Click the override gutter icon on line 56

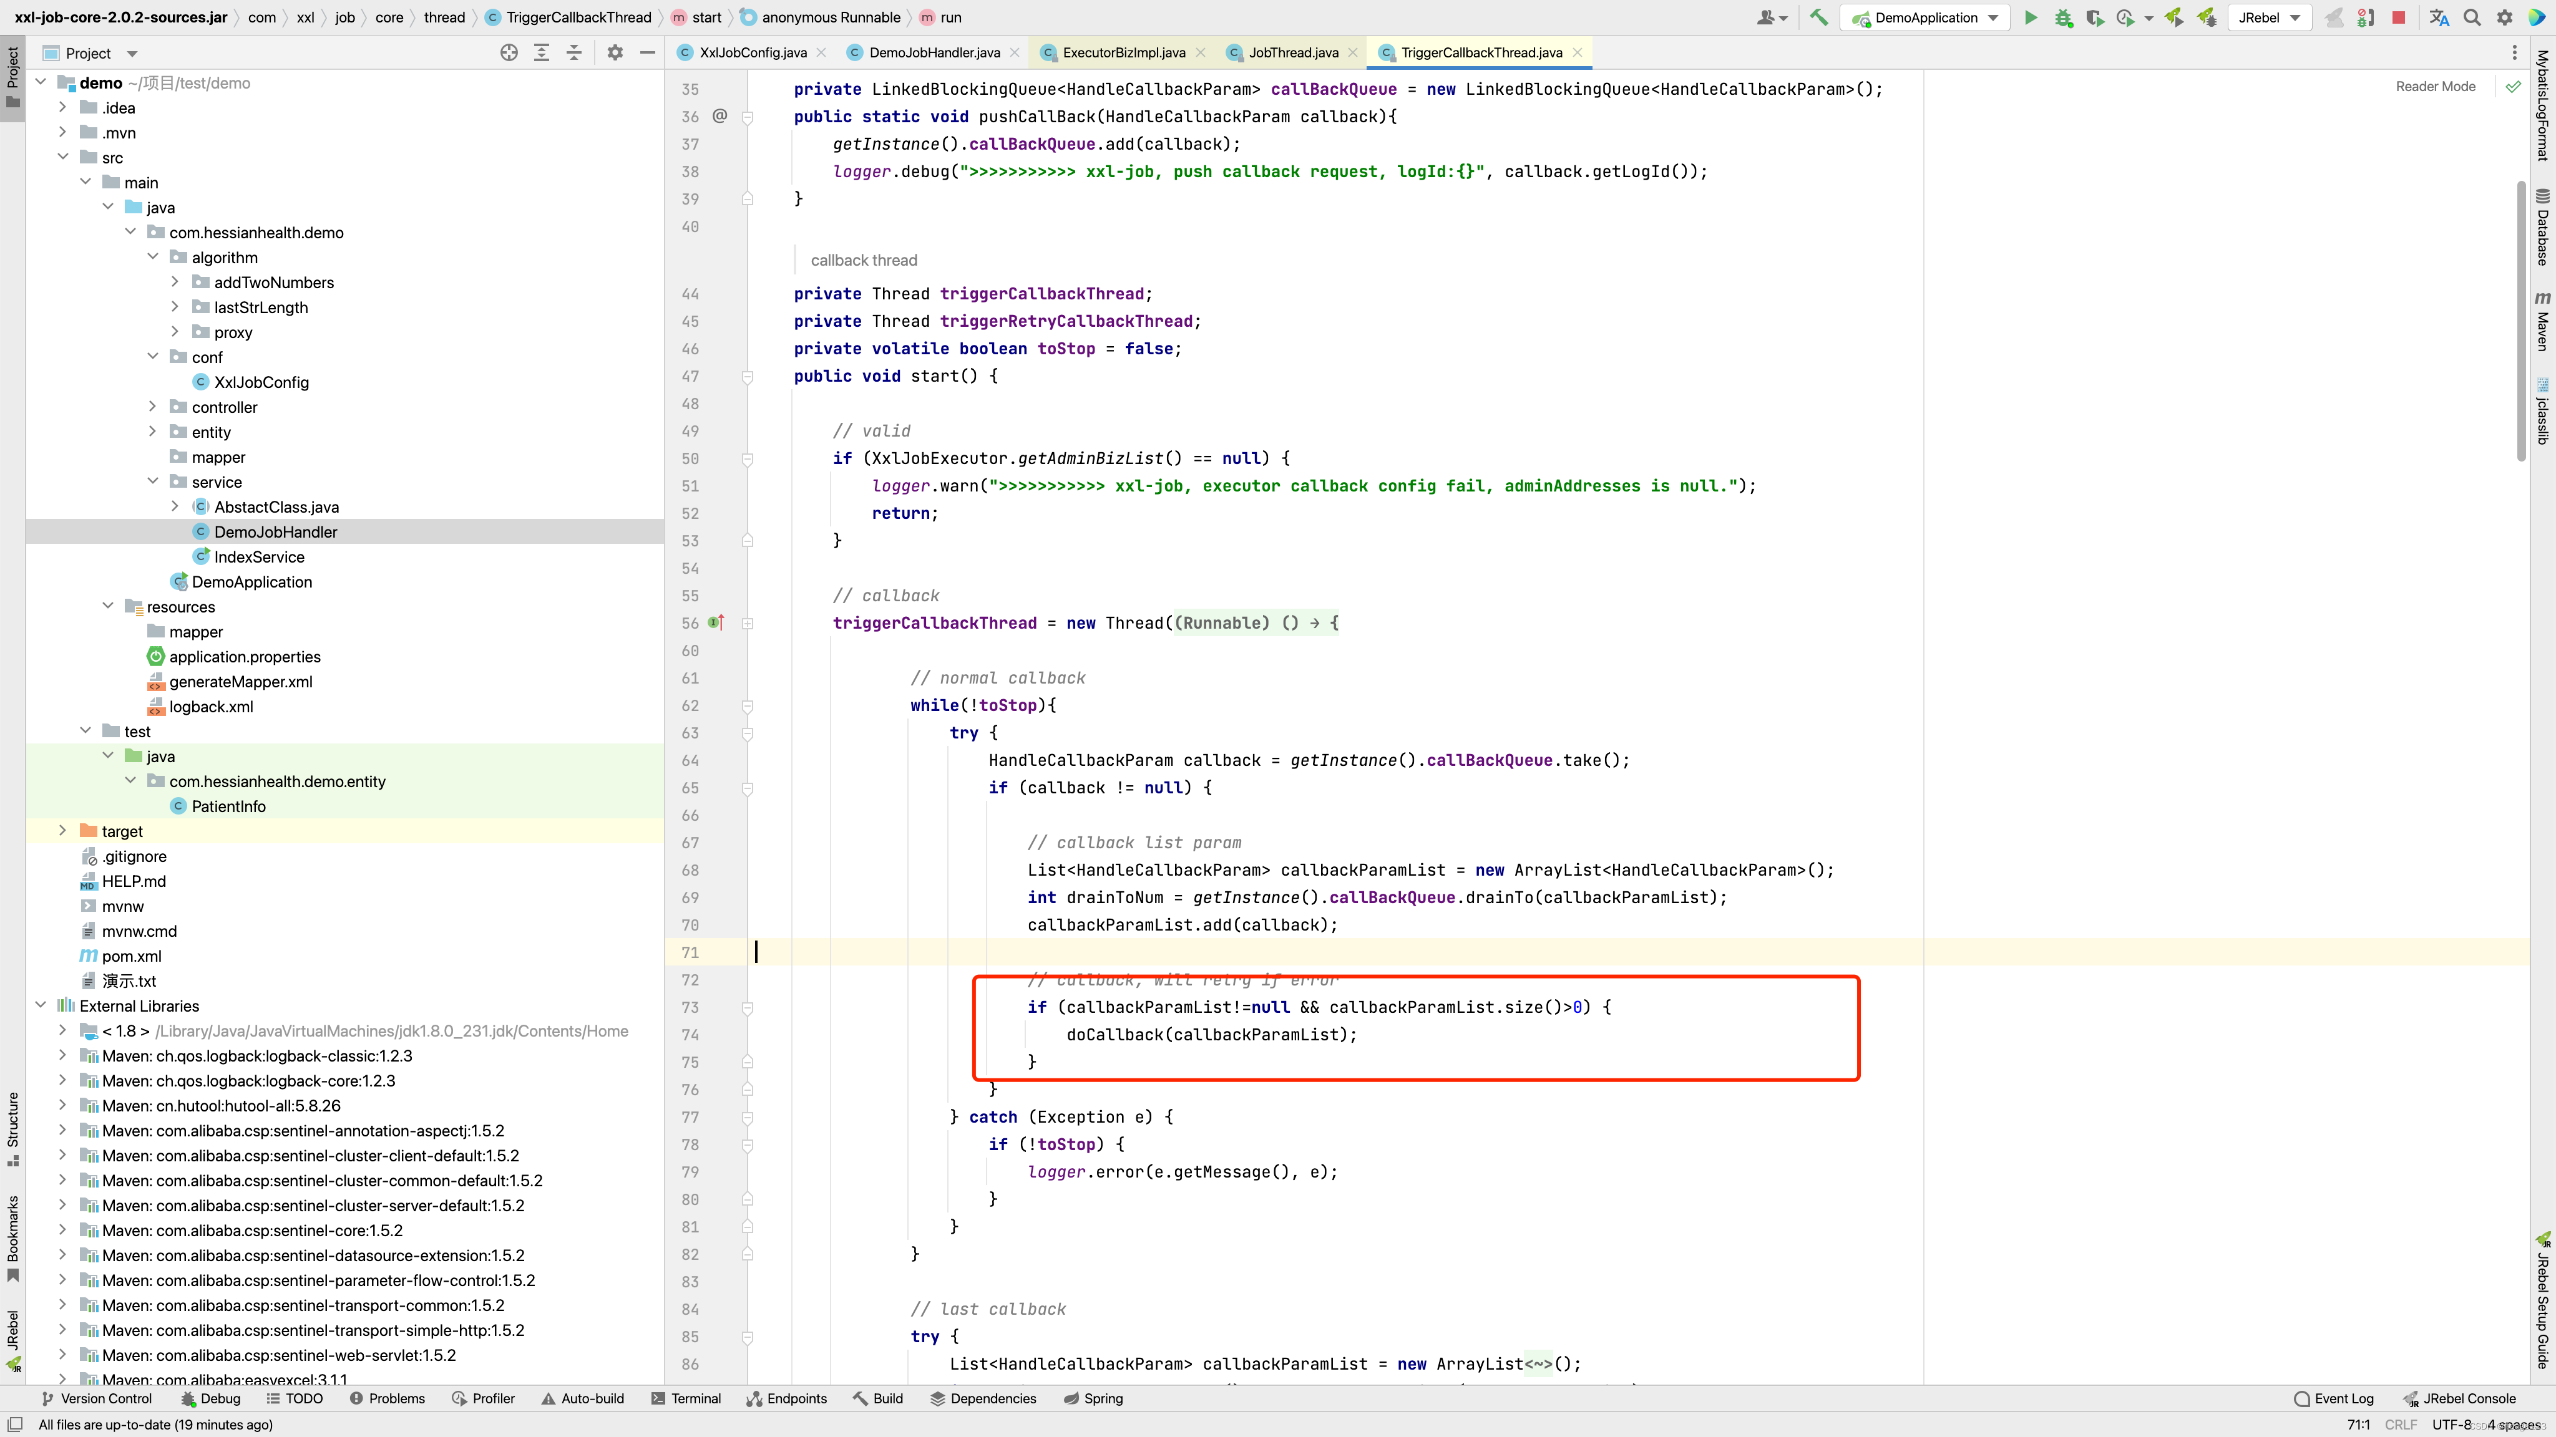(x=716, y=622)
